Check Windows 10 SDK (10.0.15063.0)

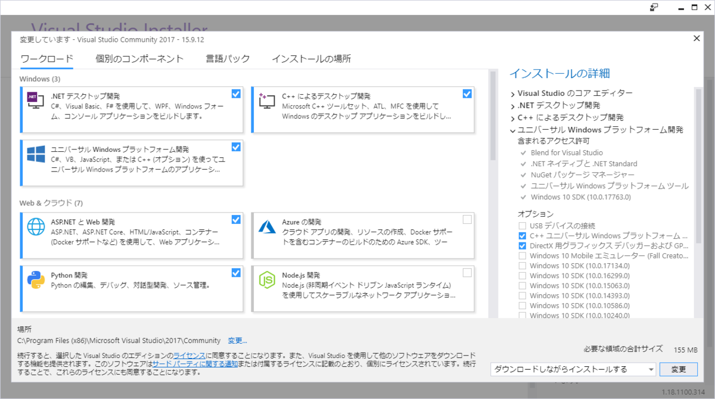click(522, 286)
